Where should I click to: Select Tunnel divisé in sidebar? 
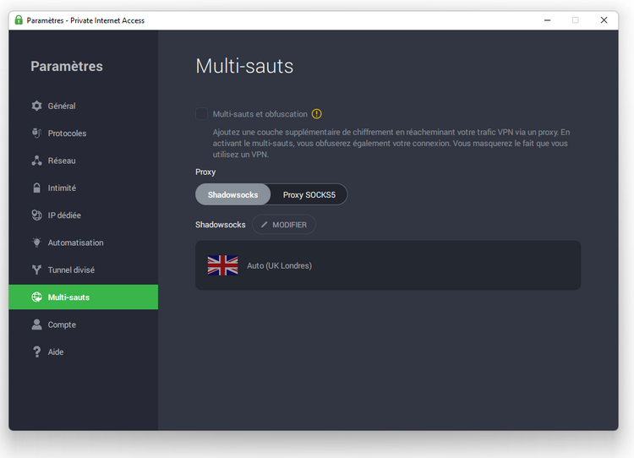pos(84,270)
